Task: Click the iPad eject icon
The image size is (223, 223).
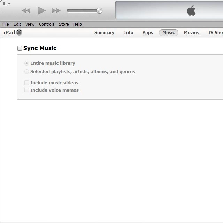Action: click(19, 33)
